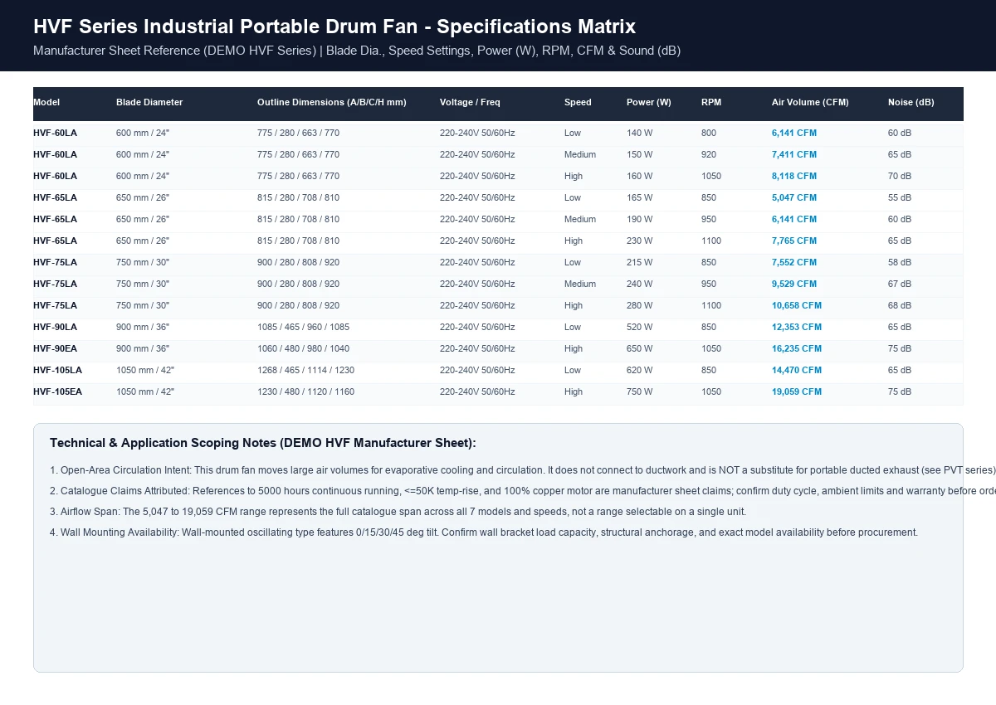
Task: Click the 750 W power value
Action: 640,391
